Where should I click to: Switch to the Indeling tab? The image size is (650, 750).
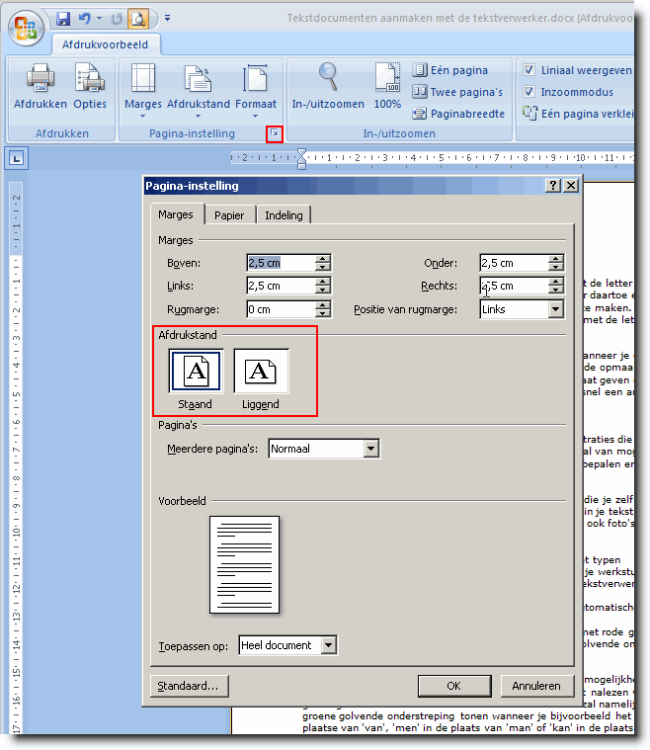pyautogui.click(x=284, y=215)
